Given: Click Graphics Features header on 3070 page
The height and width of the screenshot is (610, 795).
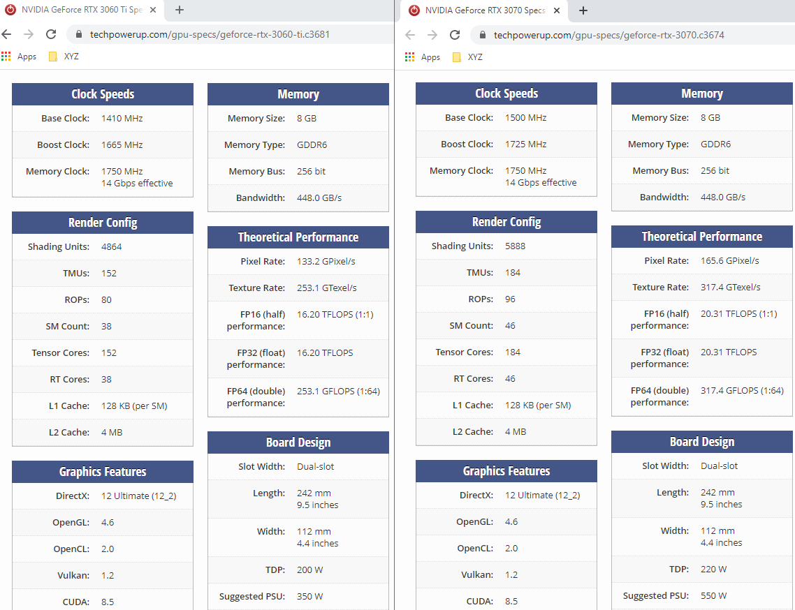Looking at the screenshot, I should tap(506, 471).
